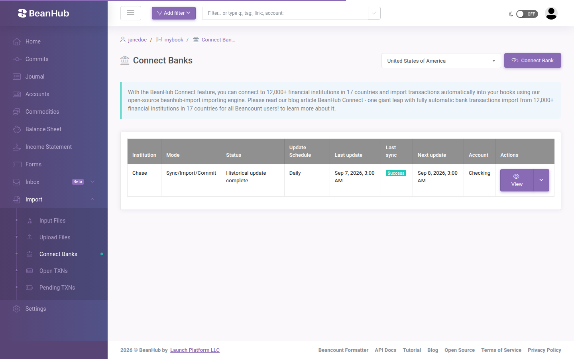Open Privacy Policy footer link
Image resolution: width=574 pixels, height=359 pixels.
[x=545, y=350]
